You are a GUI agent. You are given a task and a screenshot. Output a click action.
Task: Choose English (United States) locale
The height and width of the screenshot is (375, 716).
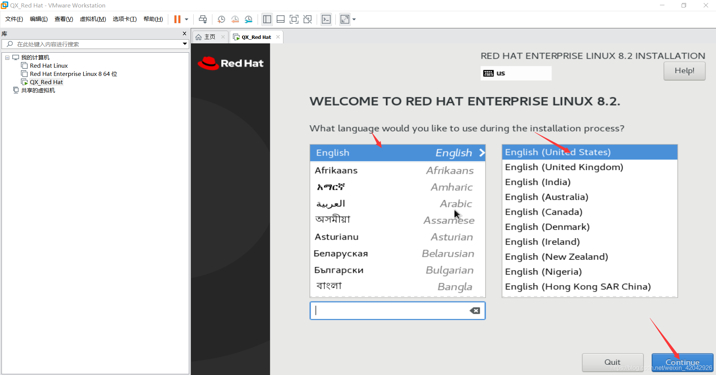[590, 152]
